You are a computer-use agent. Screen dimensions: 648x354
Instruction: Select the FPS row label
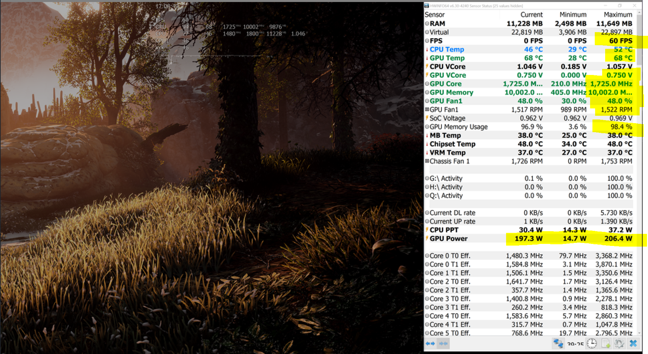coord(436,41)
